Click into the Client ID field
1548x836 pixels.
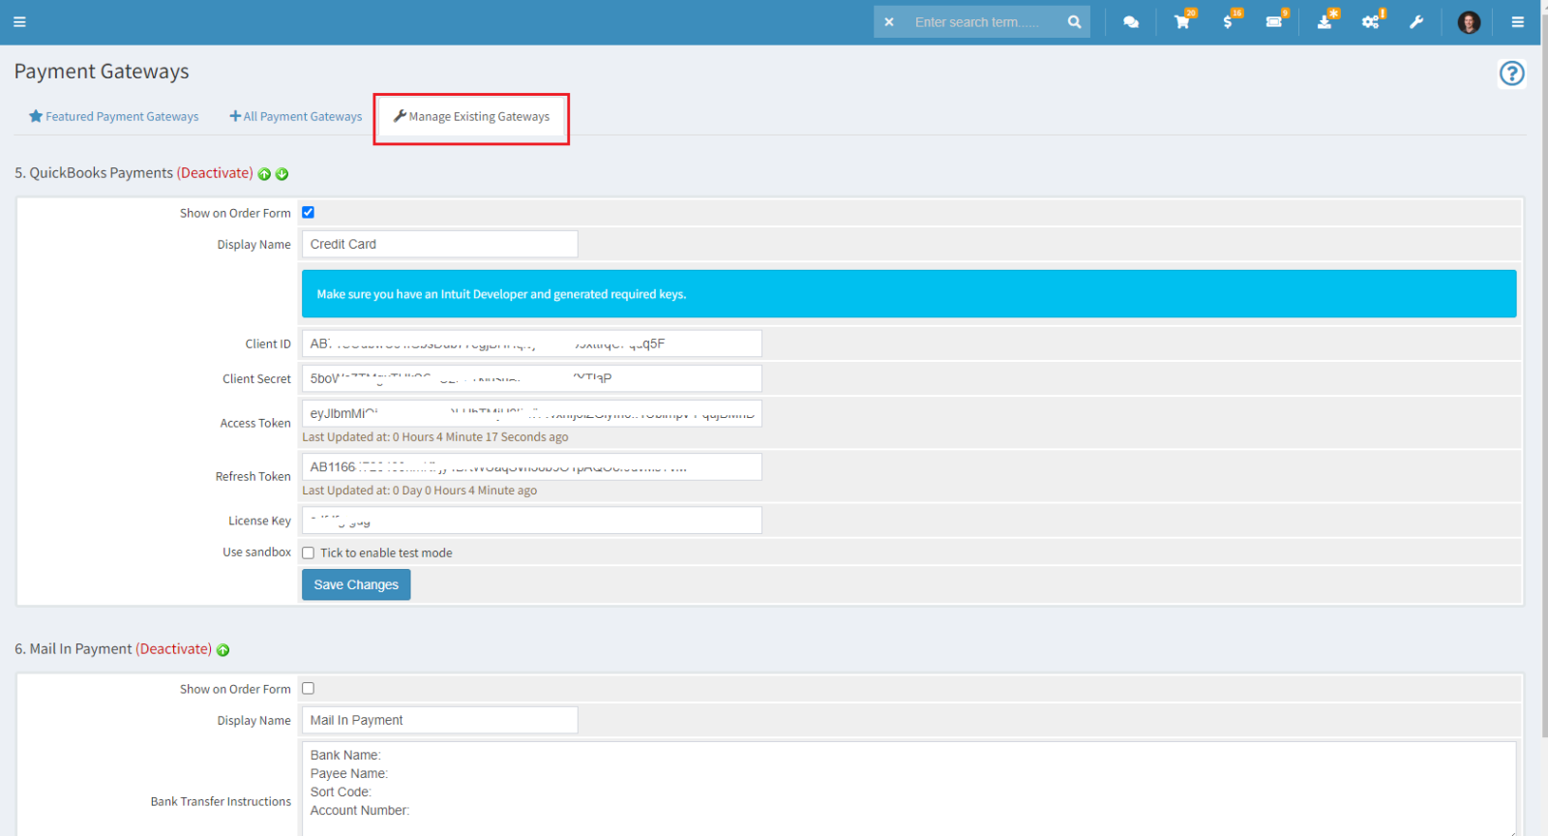click(532, 343)
